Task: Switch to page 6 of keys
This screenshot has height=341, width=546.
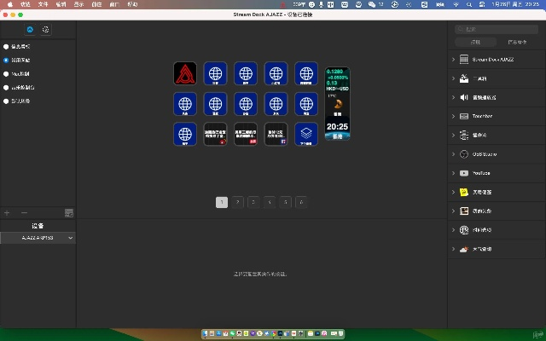Action: tap(301, 202)
